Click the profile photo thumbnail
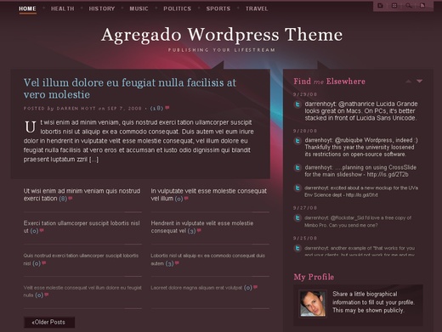 [x=313, y=303]
